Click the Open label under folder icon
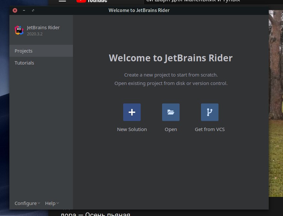This screenshot has width=283, height=216. pos(171,129)
